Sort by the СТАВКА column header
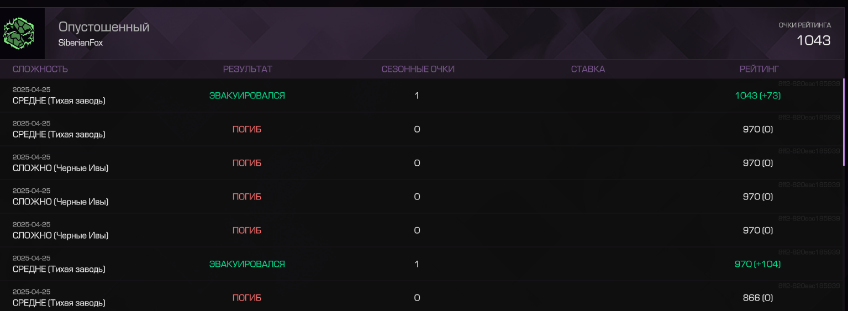The width and height of the screenshot is (848, 311). [x=588, y=69]
